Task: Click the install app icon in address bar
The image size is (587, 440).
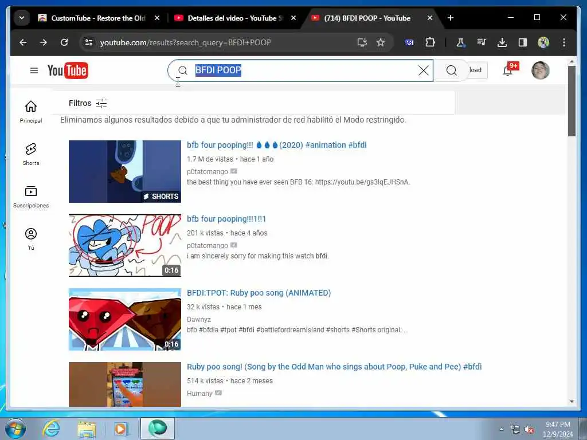Action: coord(362,42)
